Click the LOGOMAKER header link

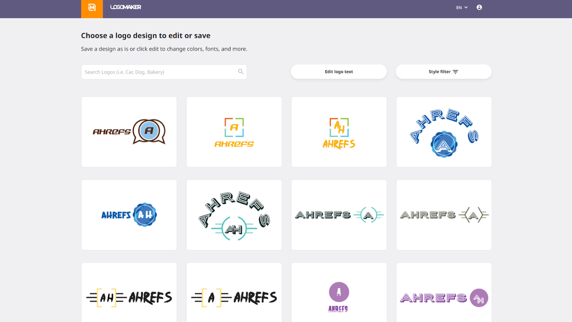(125, 7)
